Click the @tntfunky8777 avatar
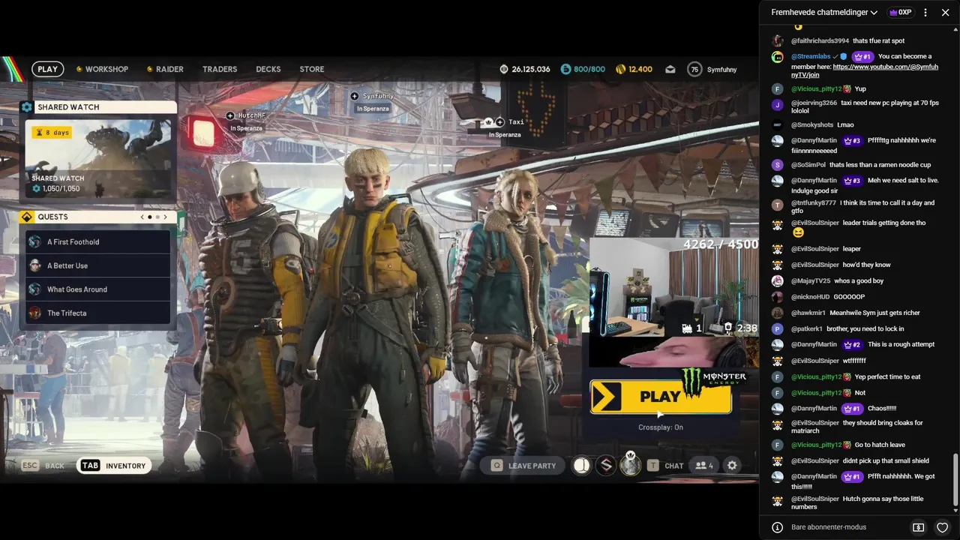 [x=777, y=205]
